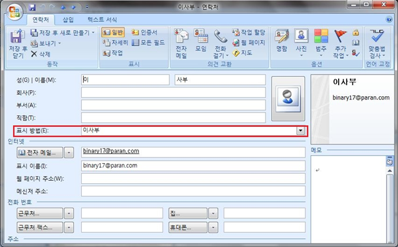Image resolution: width=398 pixels, height=247 pixels.
Task: Click the 전자 메일 ribbon icon
Action: (181, 43)
